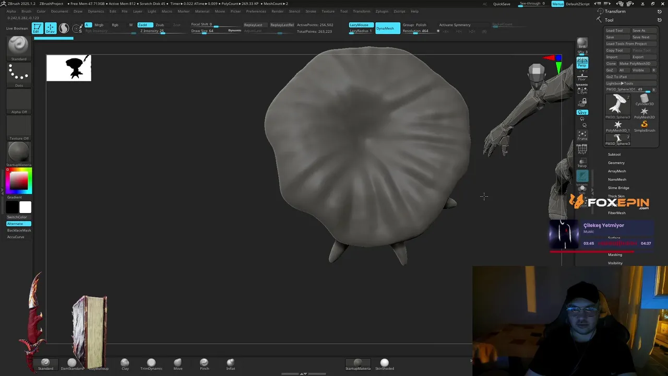
Task: Toggle Live Boolean
Action: point(17,28)
